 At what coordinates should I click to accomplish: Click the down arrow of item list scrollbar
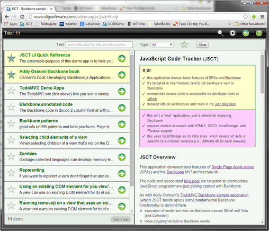pyautogui.click(x=132, y=211)
